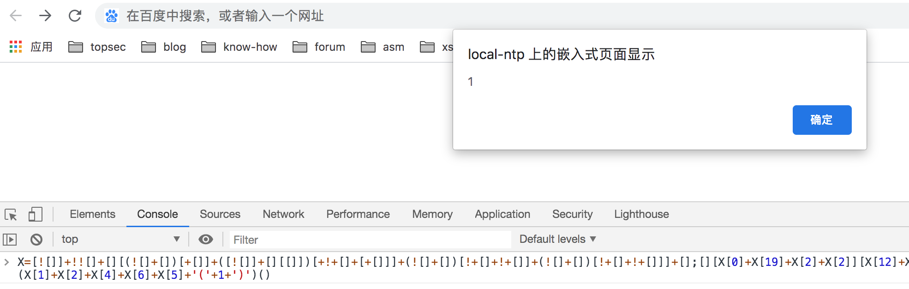Click the console code line starting with X=
Image resolution: width=909 pixels, height=289 pixels.
(463, 262)
